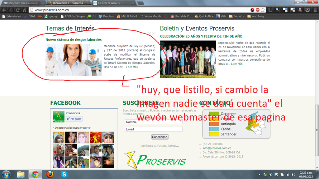Viewport: 319px width, 179px height.
Task: Like Proservis with the Me gusta button
Action: pos(74,119)
